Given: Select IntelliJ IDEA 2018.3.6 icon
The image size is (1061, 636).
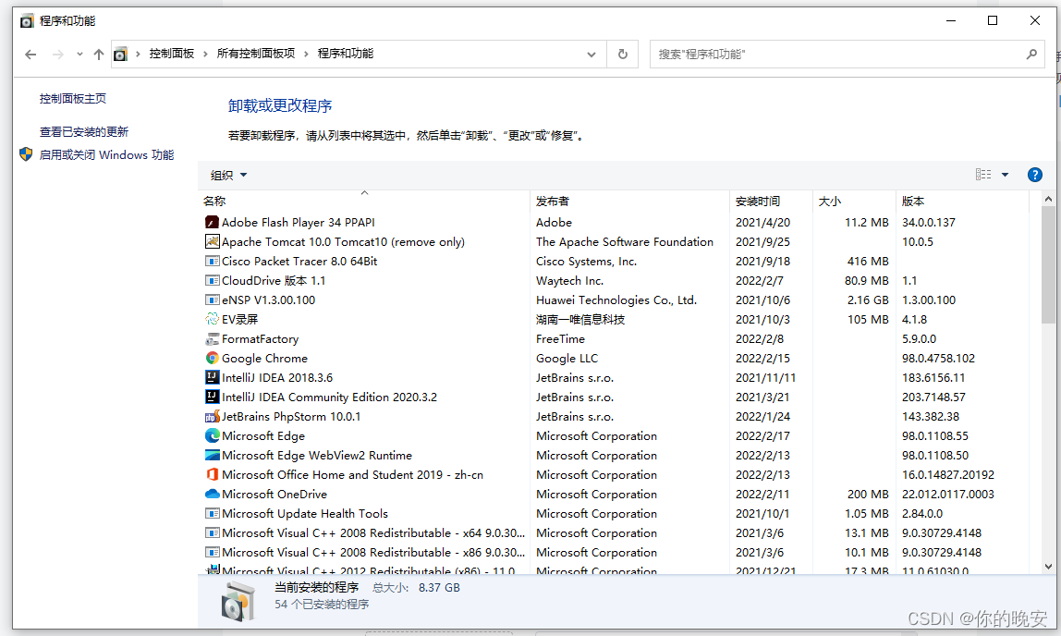Looking at the screenshot, I should point(212,377).
